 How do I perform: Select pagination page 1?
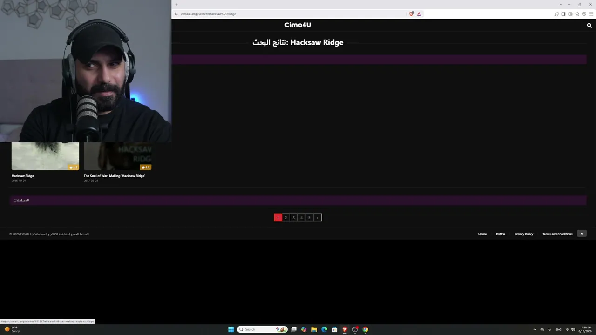click(278, 218)
